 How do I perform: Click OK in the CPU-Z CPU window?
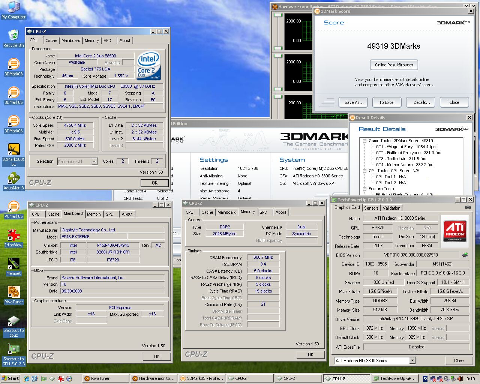click(155, 183)
